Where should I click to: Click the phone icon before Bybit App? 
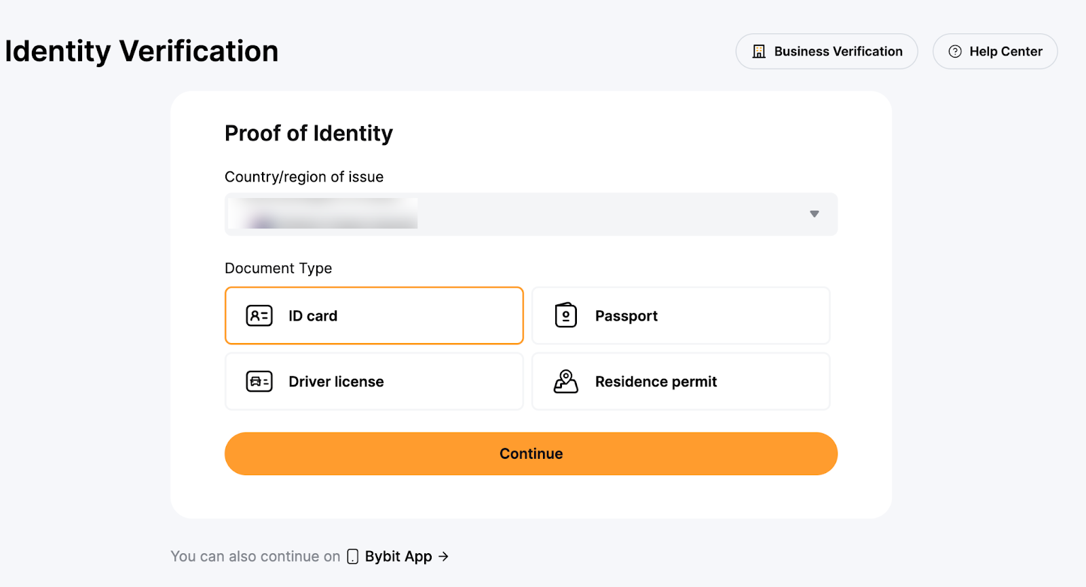pos(353,556)
